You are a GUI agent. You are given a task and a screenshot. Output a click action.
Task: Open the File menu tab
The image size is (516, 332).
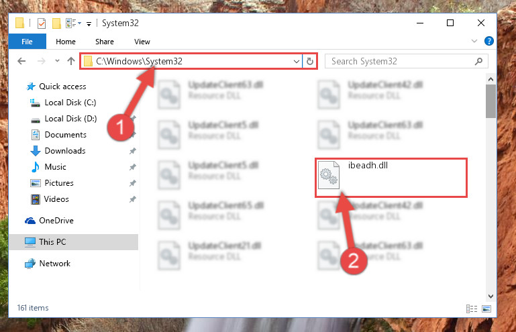coord(27,42)
